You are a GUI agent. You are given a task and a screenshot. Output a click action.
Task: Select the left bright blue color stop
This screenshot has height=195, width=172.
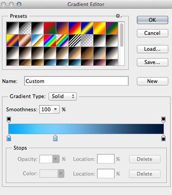point(9,138)
